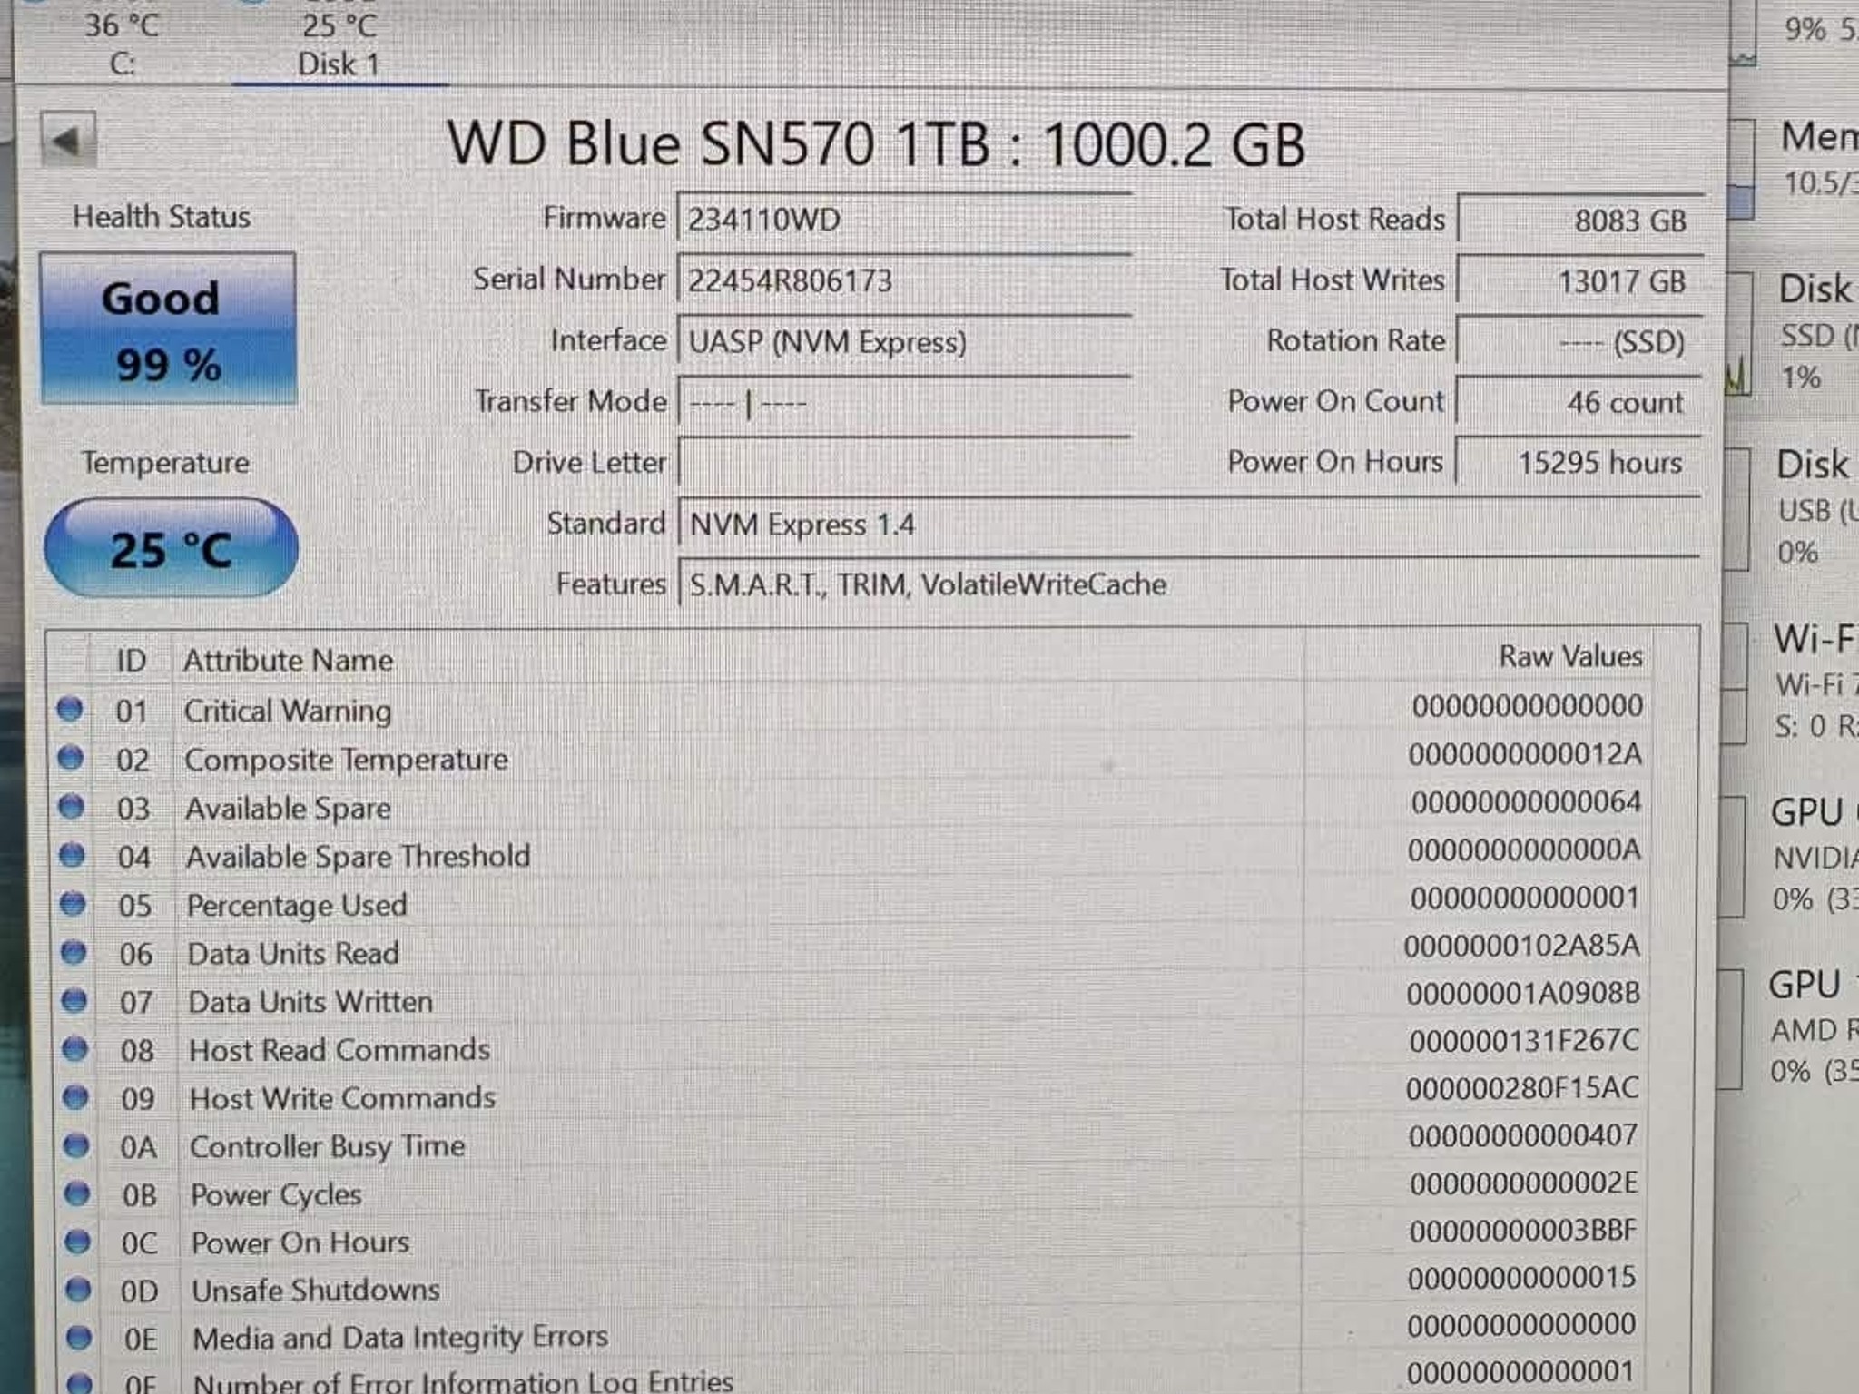Click the blue status dot for Percentage Used
1859x1394 pixels.
[73, 903]
